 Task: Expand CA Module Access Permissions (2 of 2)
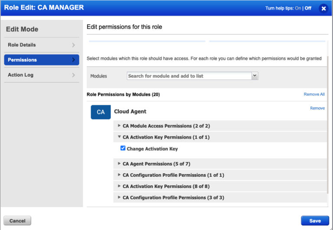click(x=220, y=126)
